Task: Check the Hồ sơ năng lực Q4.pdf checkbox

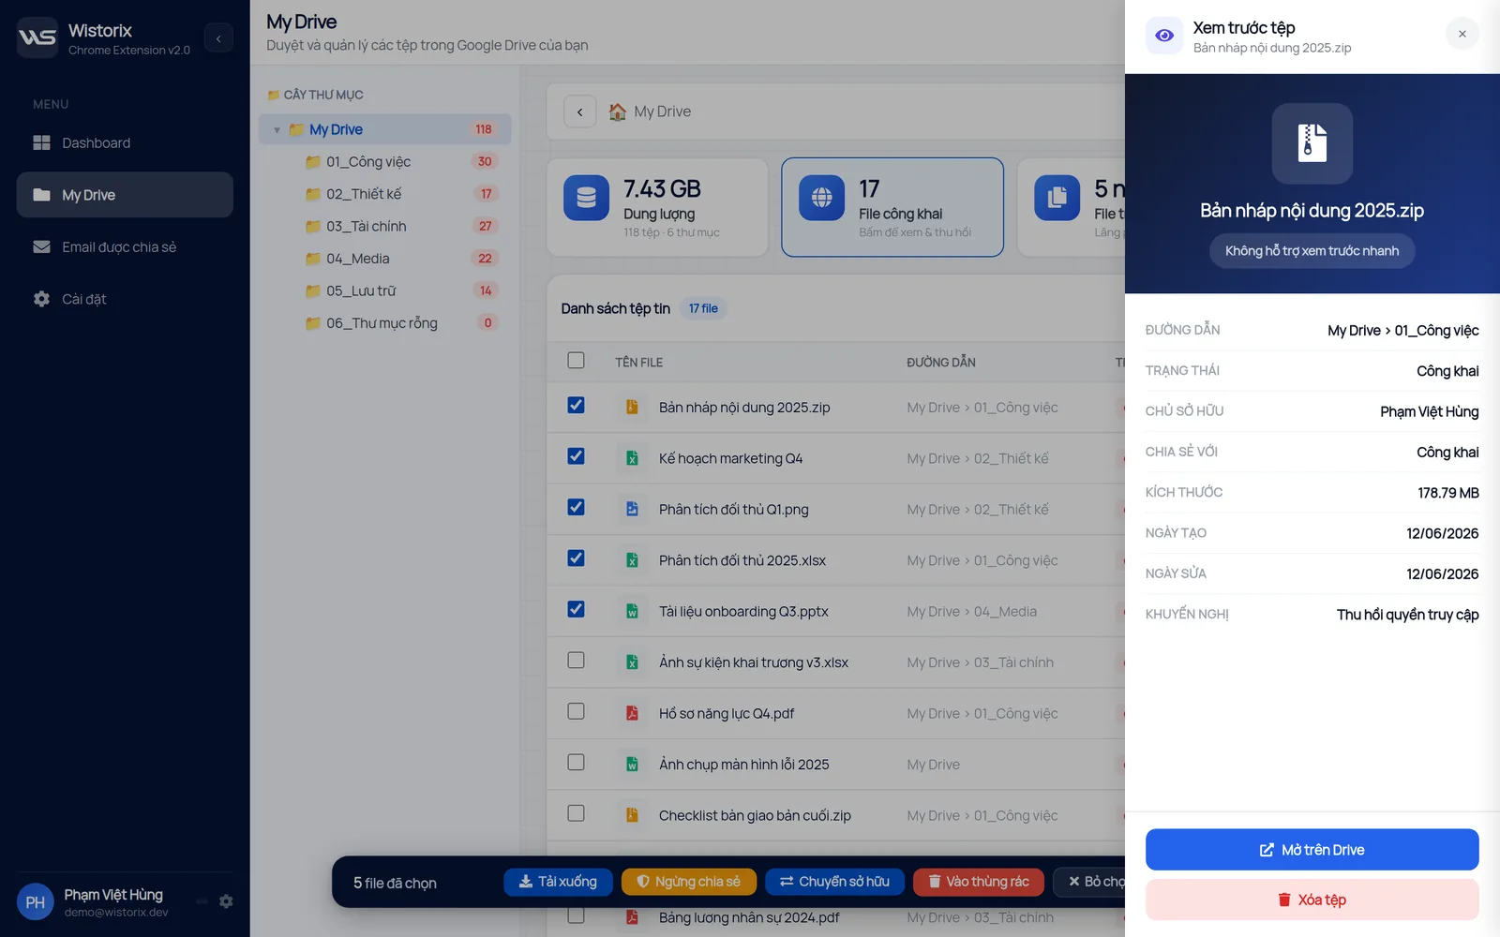Action: coord(576,711)
